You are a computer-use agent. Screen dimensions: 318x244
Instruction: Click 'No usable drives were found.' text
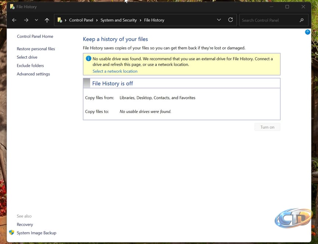pyautogui.click(x=145, y=112)
